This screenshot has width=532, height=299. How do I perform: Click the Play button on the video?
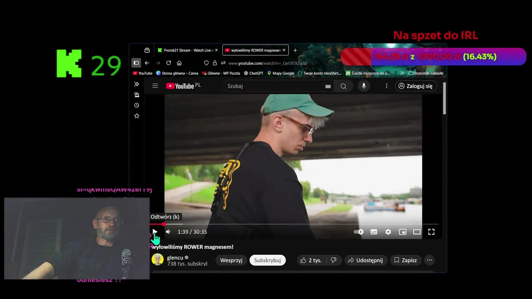click(x=155, y=232)
